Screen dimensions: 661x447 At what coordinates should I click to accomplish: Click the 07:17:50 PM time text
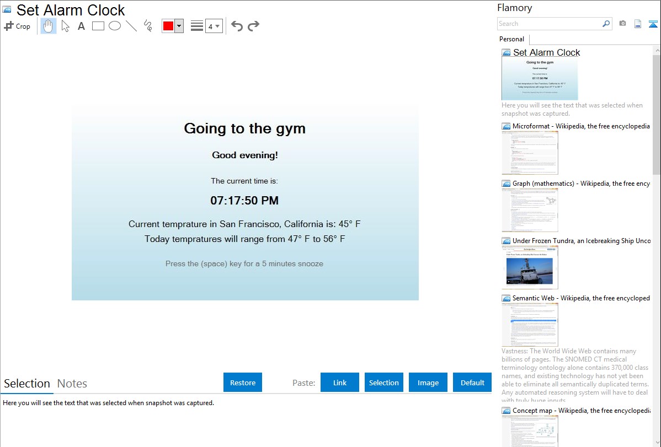coord(244,201)
